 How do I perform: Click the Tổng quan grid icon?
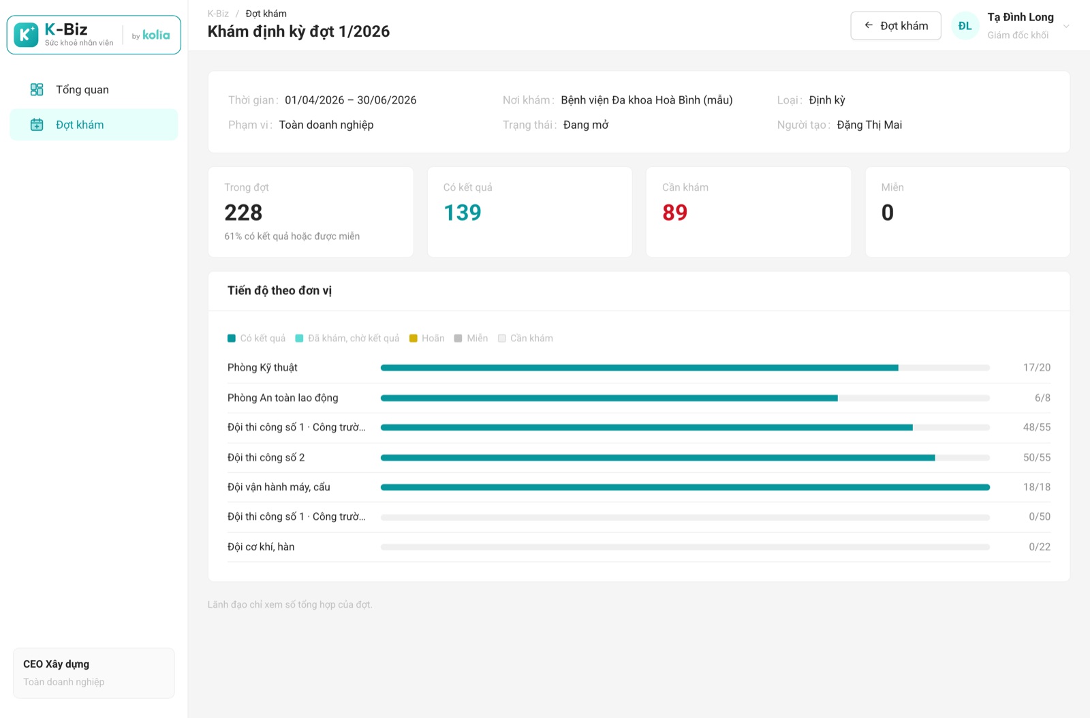click(37, 89)
